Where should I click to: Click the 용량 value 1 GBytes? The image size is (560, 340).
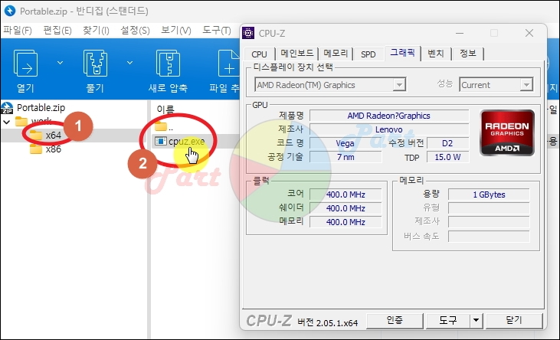coord(489,195)
